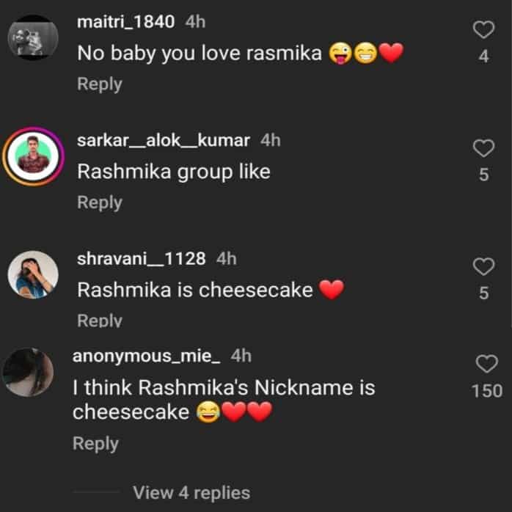Screen dimensions: 512x512
Task: Open the anonymous_mie_ username link
Action: click(x=146, y=356)
